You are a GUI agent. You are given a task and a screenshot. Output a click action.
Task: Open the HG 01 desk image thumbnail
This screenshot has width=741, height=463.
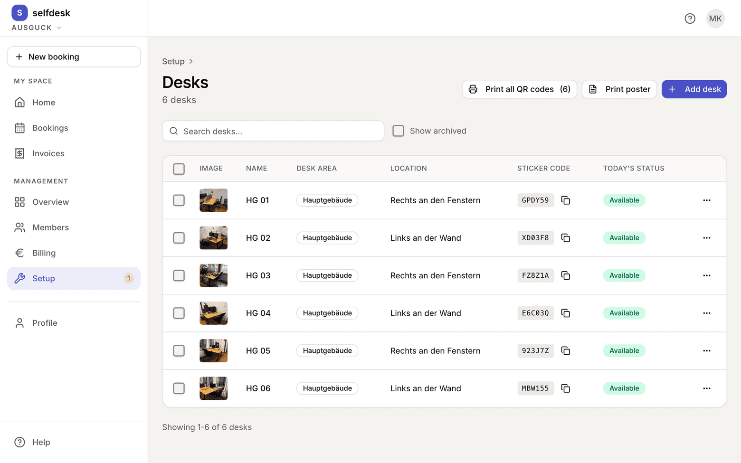pos(213,200)
